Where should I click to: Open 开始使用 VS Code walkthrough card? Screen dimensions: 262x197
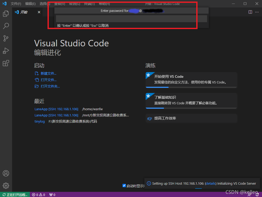pos(191,80)
